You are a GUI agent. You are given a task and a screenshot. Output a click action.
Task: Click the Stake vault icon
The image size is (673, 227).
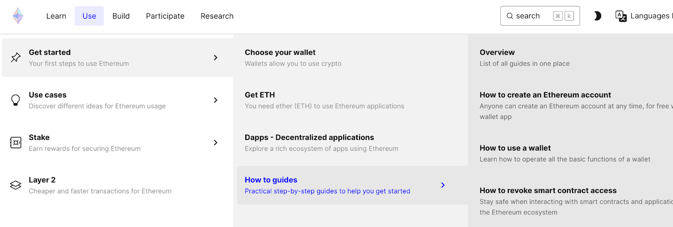click(16, 143)
